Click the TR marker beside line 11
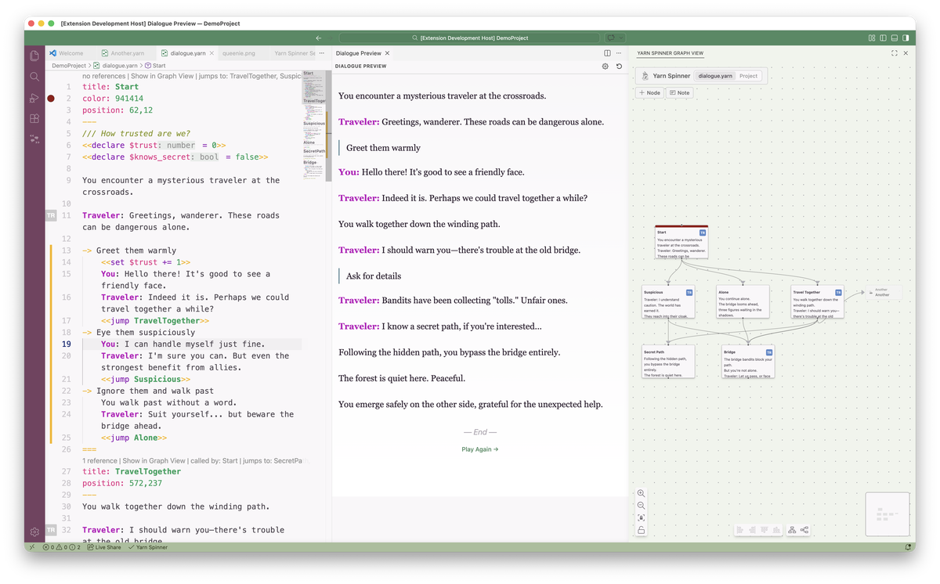Image resolution: width=940 pixels, height=584 pixels. click(51, 215)
